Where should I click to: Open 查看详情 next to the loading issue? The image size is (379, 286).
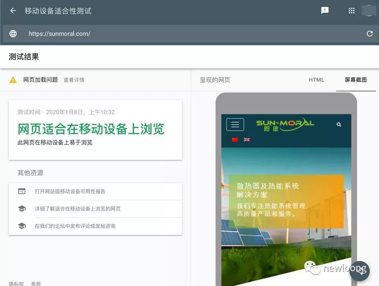[74, 80]
